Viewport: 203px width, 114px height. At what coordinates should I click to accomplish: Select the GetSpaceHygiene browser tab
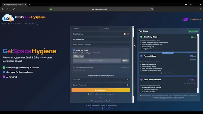pos(14,4)
